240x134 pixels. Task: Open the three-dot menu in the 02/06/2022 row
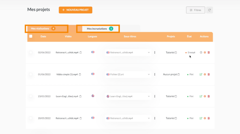click(155, 53)
